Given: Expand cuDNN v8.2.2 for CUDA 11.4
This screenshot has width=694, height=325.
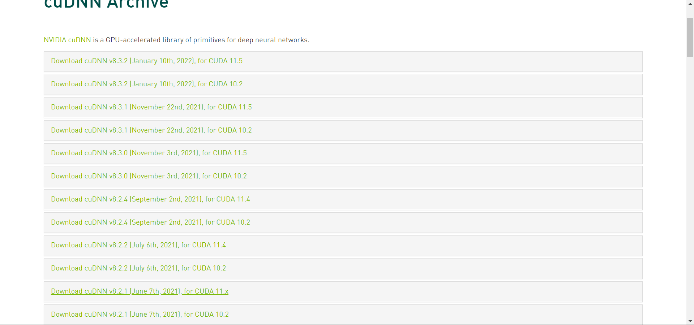Looking at the screenshot, I should tap(138, 245).
